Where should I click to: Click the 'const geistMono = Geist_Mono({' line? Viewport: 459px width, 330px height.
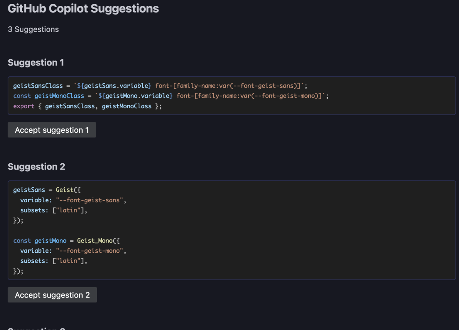(x=67, y=241)
